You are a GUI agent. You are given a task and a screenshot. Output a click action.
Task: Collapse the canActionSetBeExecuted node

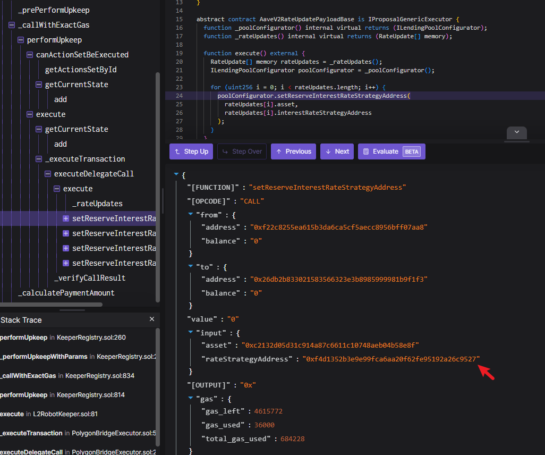[x=30, y=55]
